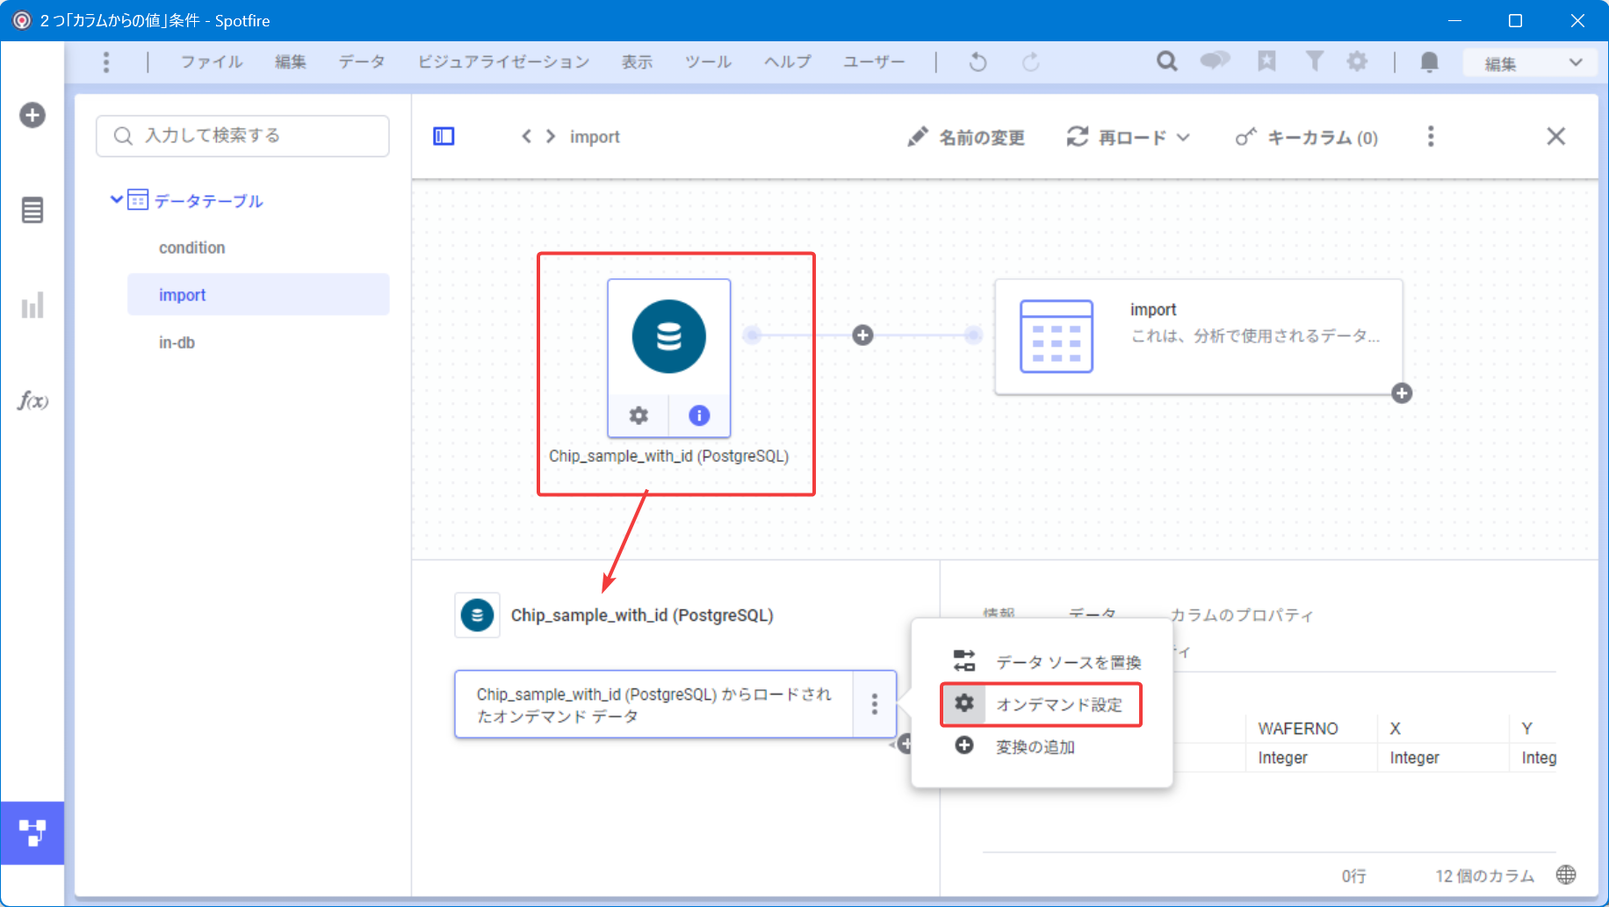The image size is (1609, 907).
Task: Select in-db in data table tree
Action: pos(177,342)
